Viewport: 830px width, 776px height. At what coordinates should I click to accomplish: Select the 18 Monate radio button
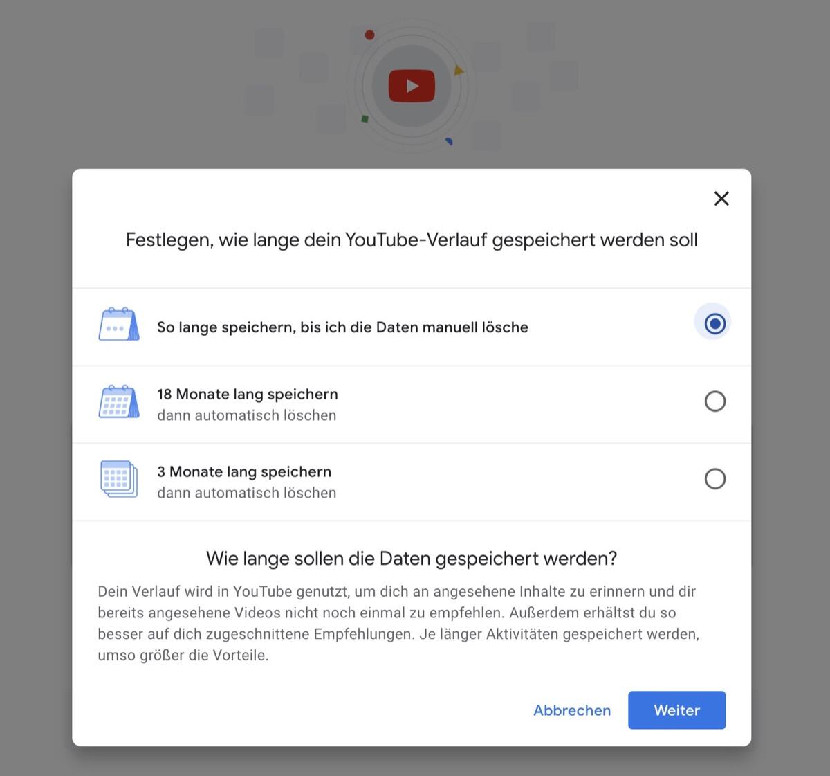[x=714, y=401]
